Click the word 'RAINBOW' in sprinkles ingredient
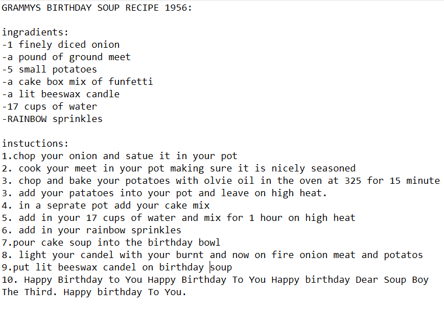444x330 pixels. click(27, 119)
